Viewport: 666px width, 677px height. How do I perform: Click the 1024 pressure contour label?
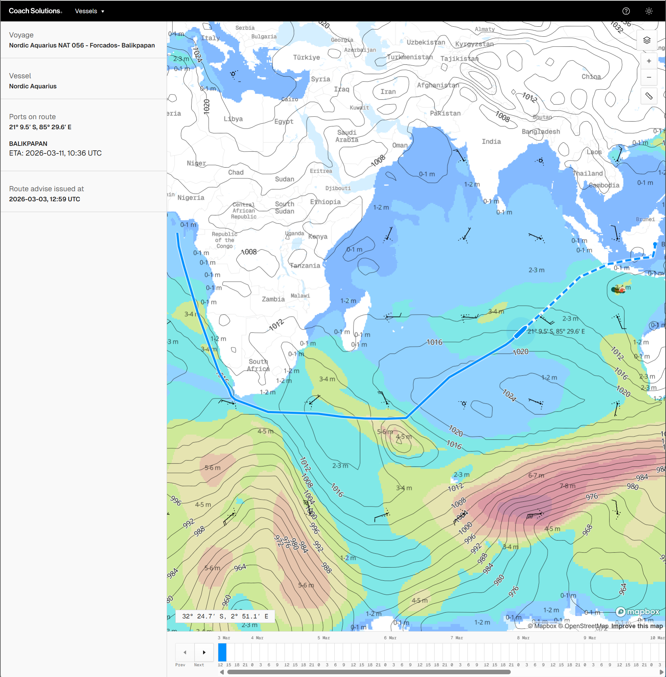[509, 396]
